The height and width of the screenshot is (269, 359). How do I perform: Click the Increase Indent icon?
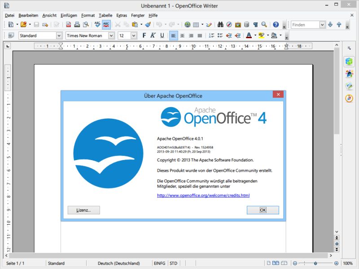pyautogui.click(x=238, y=35)
